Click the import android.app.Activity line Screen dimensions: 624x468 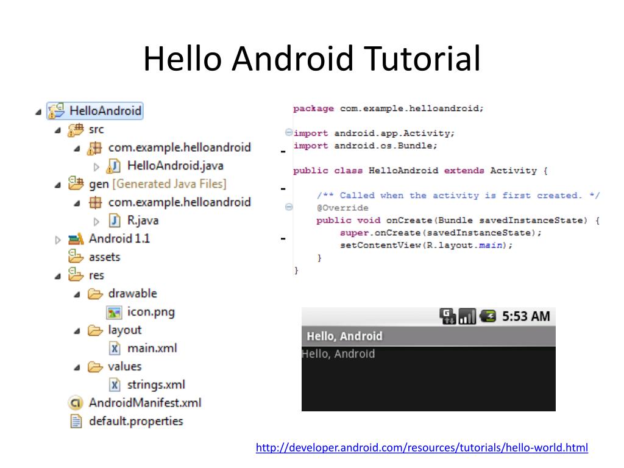click(374, 133)
